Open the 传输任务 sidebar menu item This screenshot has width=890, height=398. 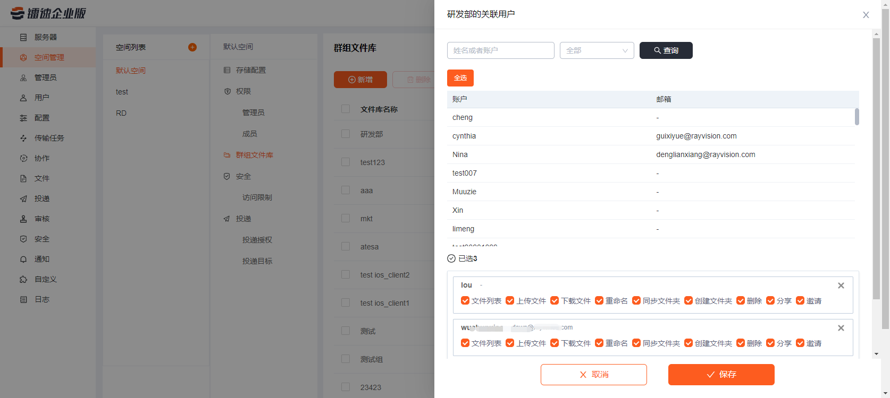tap(48, 138)
